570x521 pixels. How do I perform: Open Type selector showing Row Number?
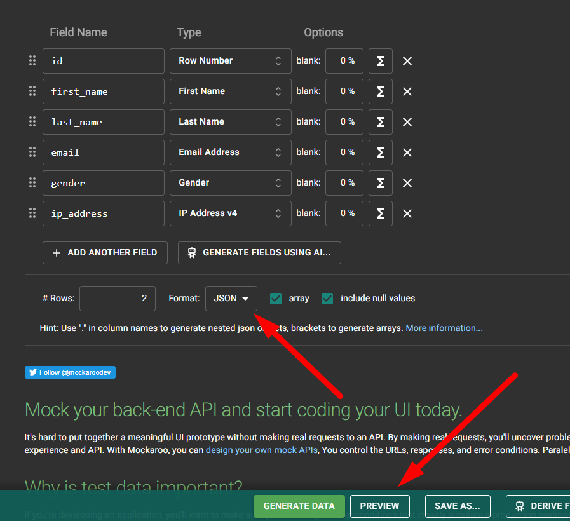[x=230, y=61]
